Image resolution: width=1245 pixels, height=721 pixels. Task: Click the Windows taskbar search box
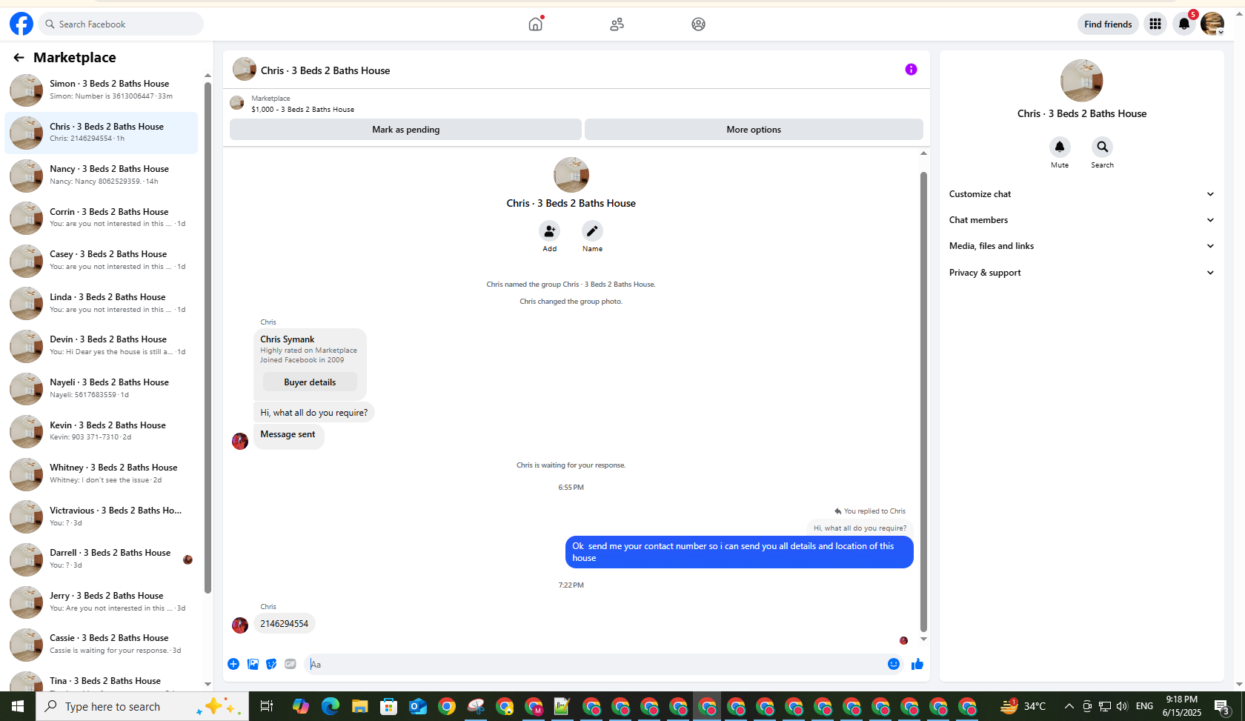pyautogui.click(x=142, y=706)
